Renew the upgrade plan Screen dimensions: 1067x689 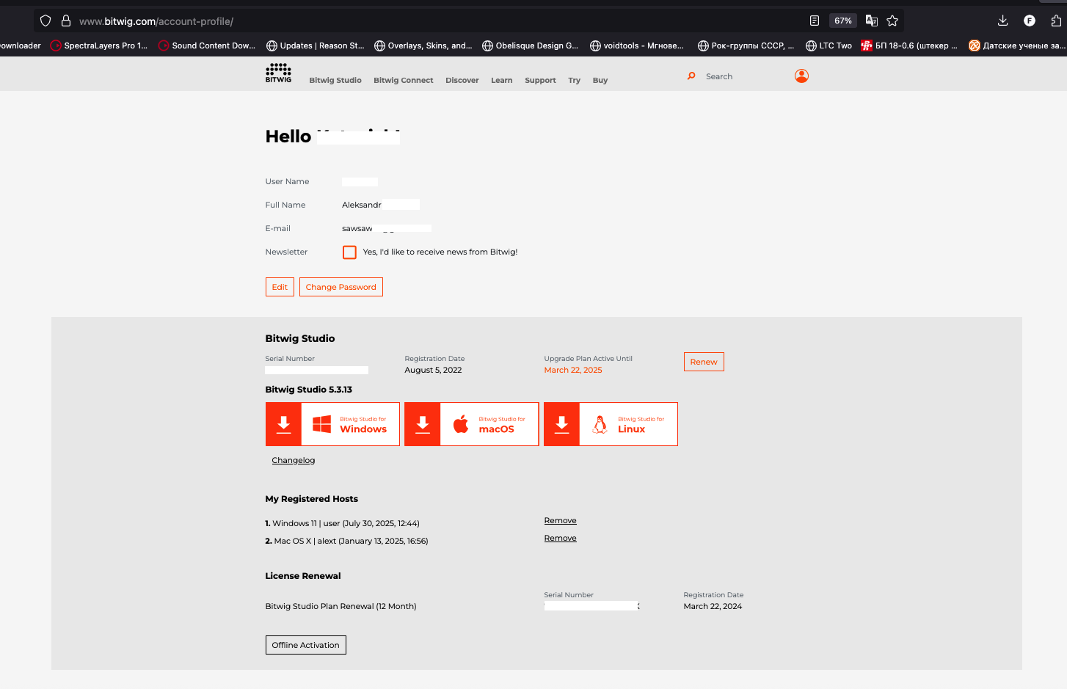(704, 362)
